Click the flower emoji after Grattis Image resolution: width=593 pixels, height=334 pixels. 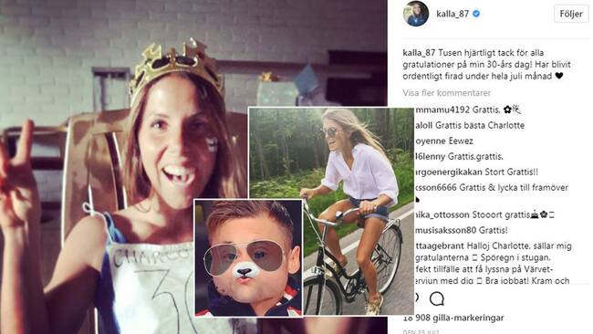pos(507,110)
